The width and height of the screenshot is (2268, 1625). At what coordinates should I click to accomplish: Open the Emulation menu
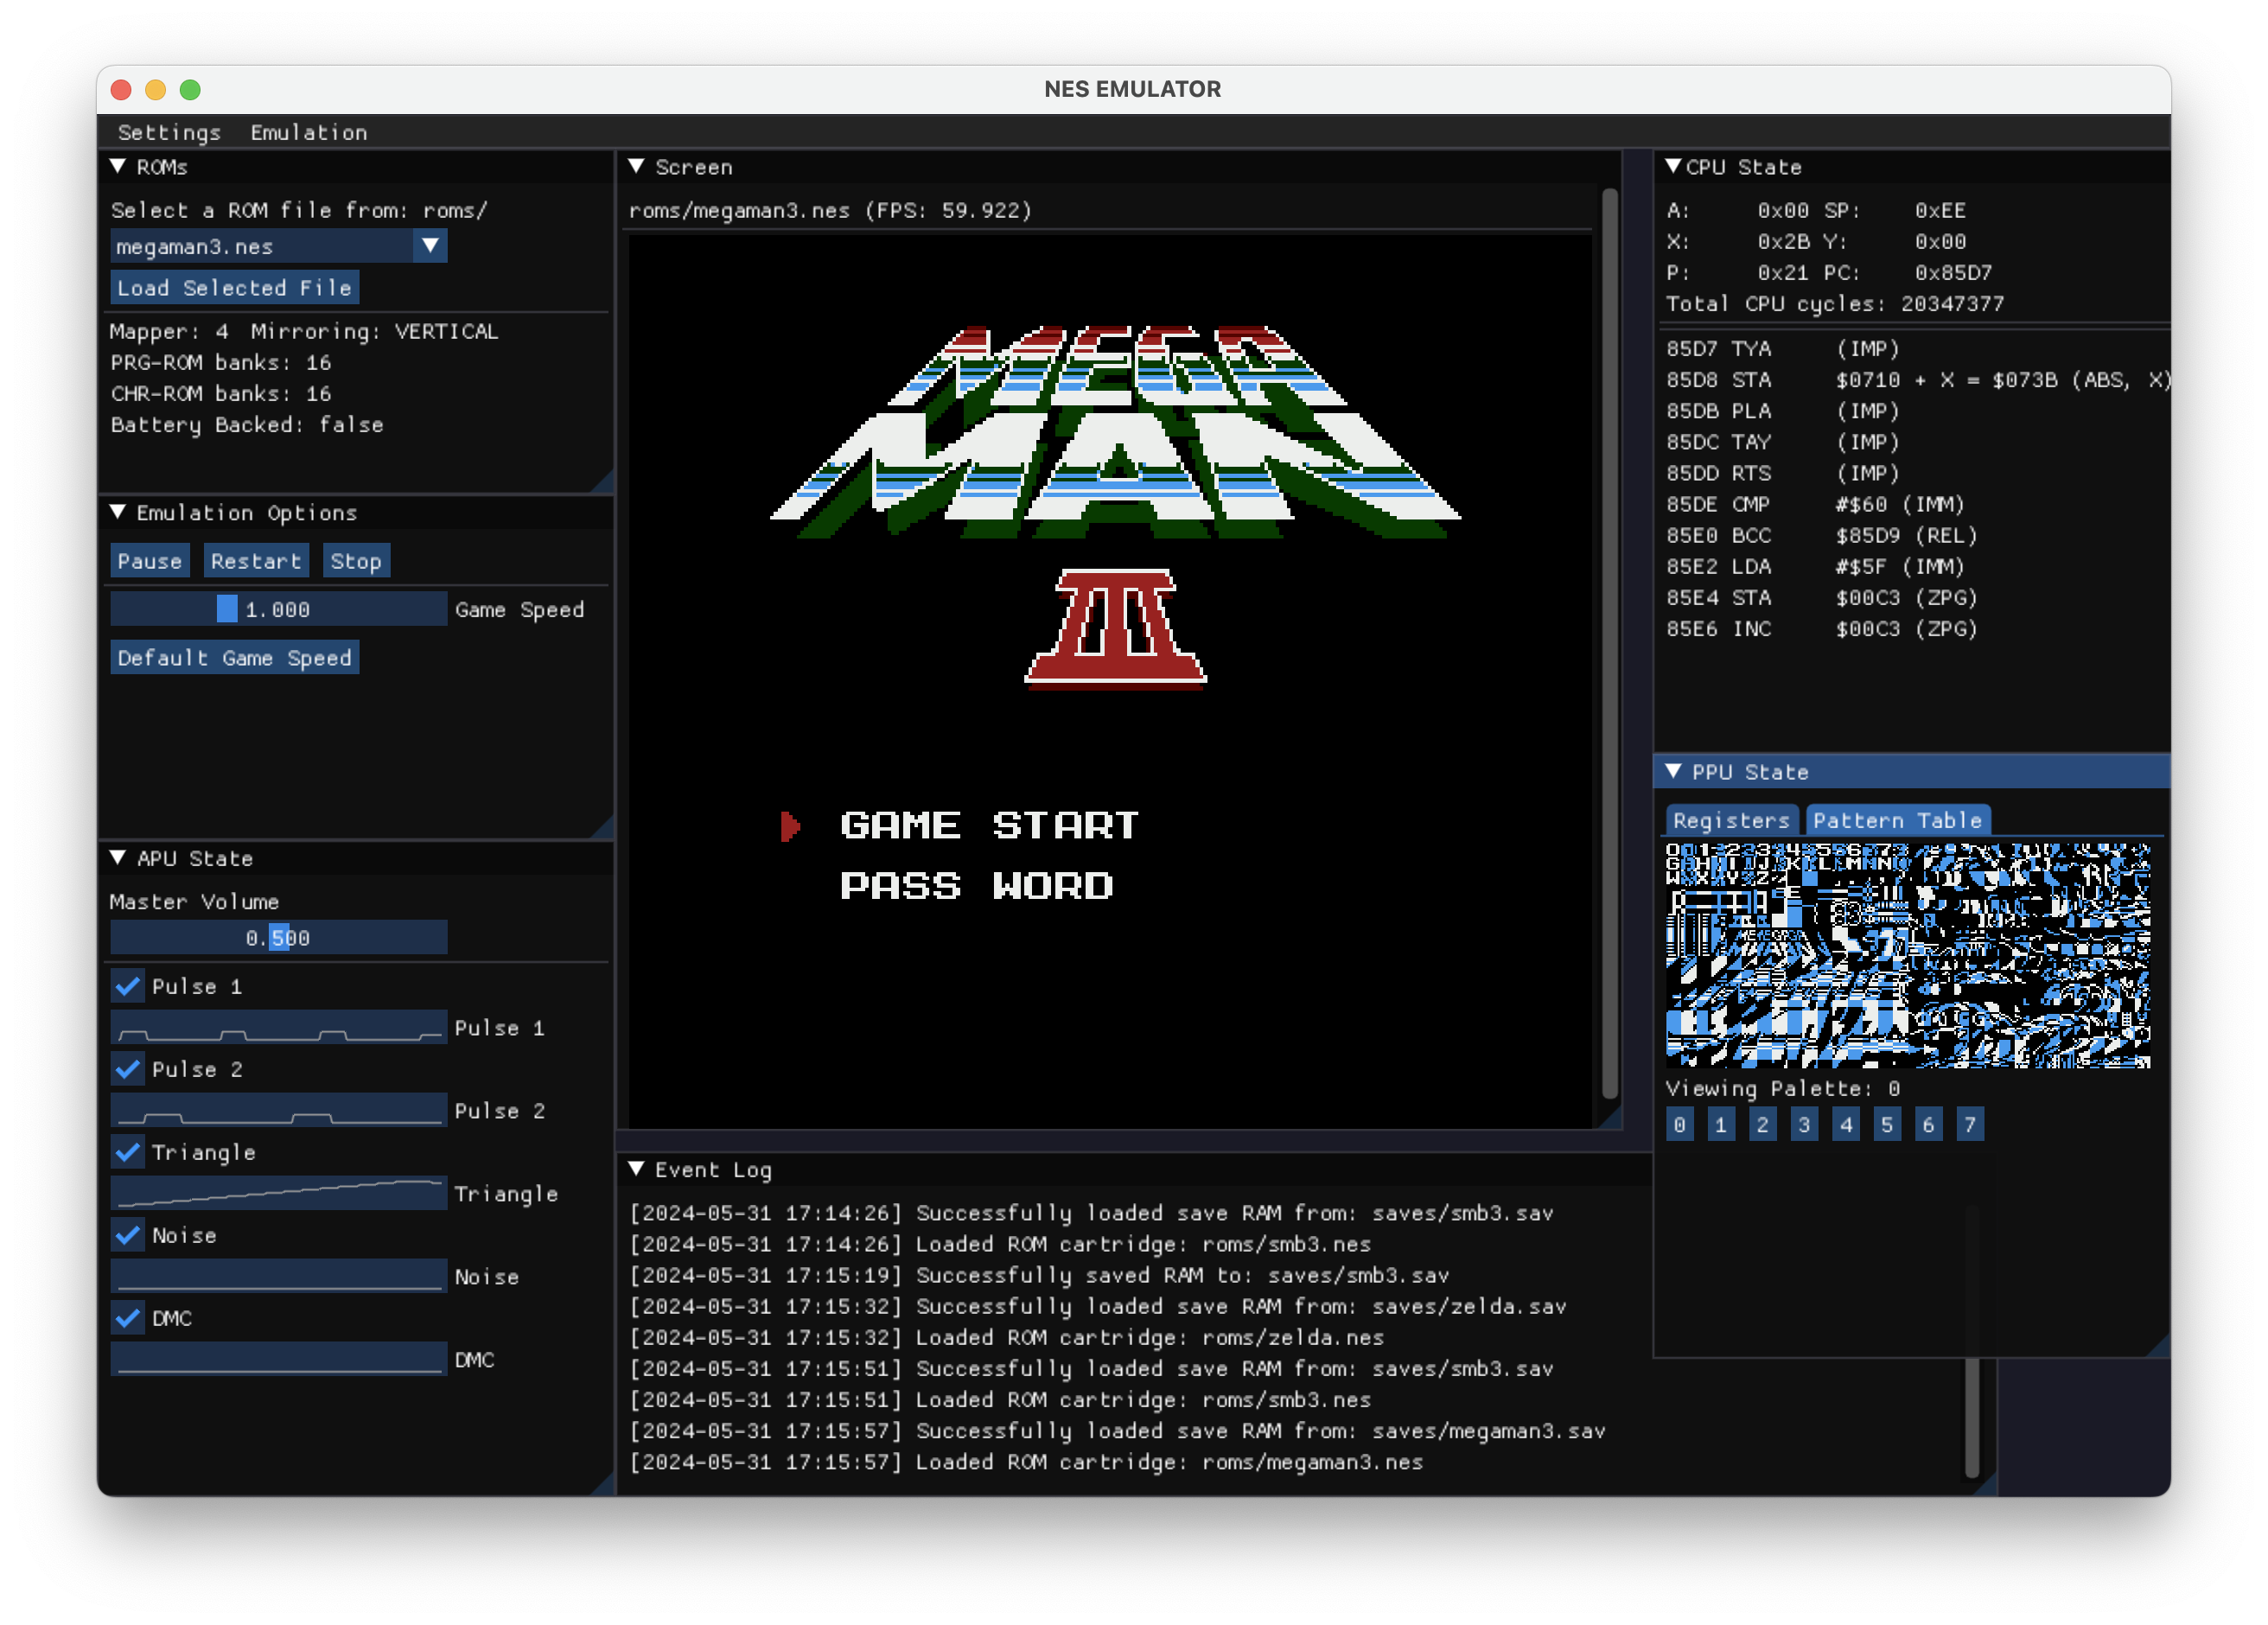click(309, 132)
